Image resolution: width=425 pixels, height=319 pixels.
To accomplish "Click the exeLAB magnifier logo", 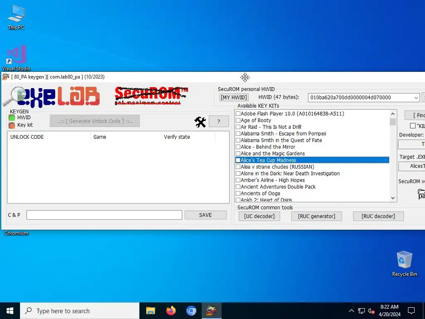I will tap(51, 96).
